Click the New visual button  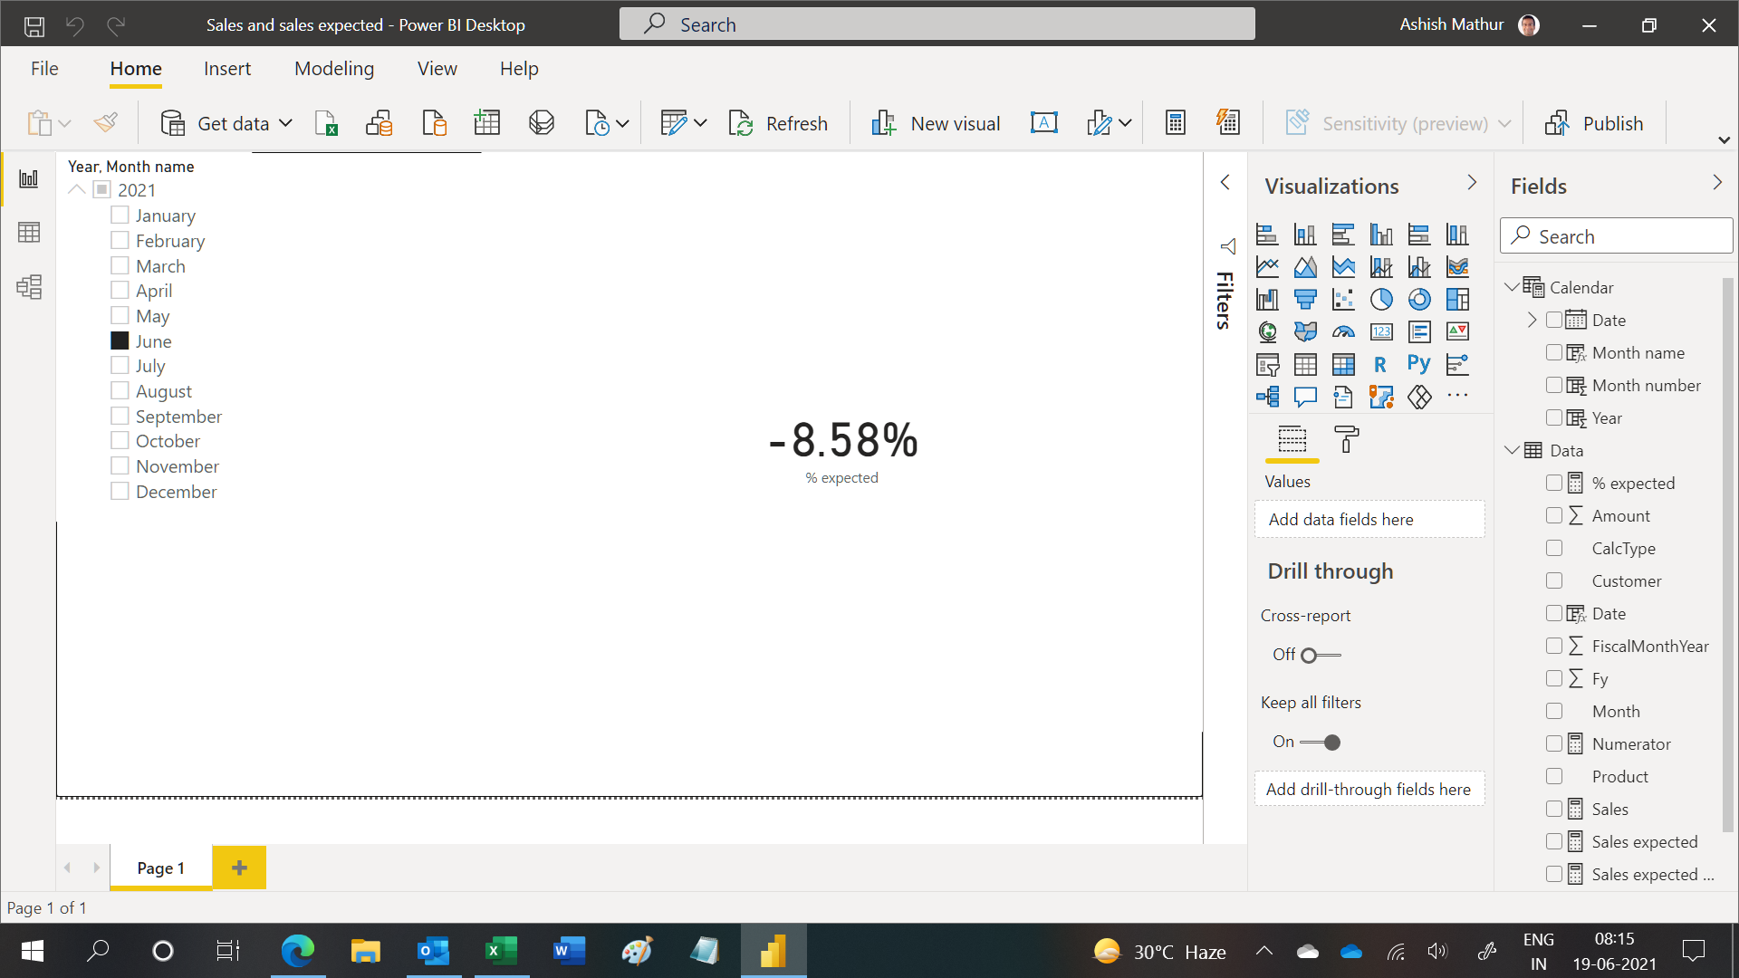click(936, 123)
